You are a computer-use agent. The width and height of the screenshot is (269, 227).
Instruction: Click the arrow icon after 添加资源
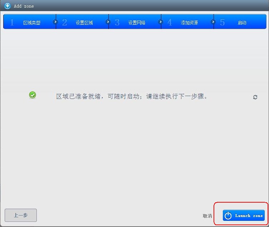coord(213,22)
